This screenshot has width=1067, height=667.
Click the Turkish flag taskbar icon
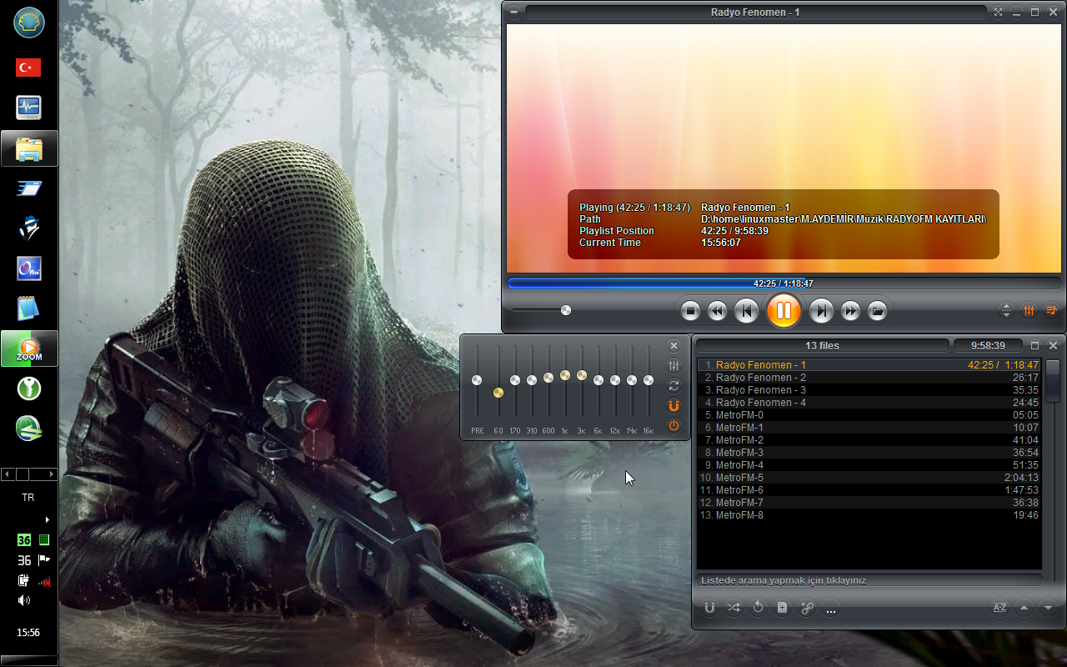[29, 68]
